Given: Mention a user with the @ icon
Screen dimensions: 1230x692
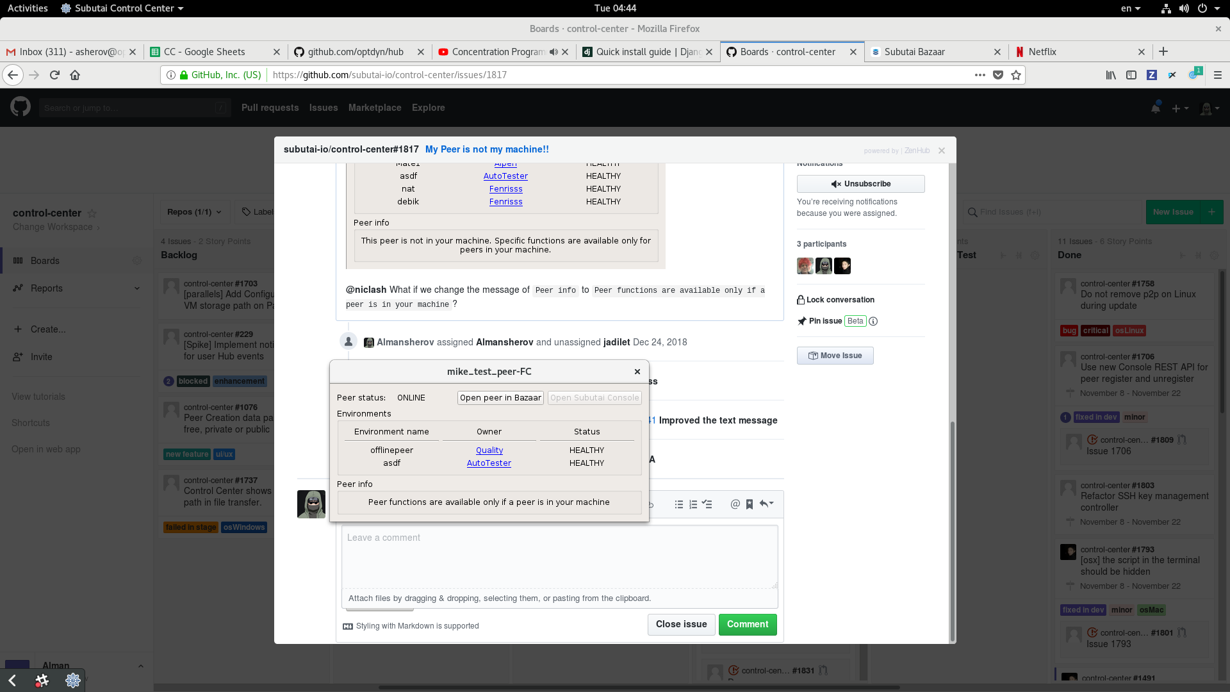Looking at the screenshot, I should click(735, 504).
